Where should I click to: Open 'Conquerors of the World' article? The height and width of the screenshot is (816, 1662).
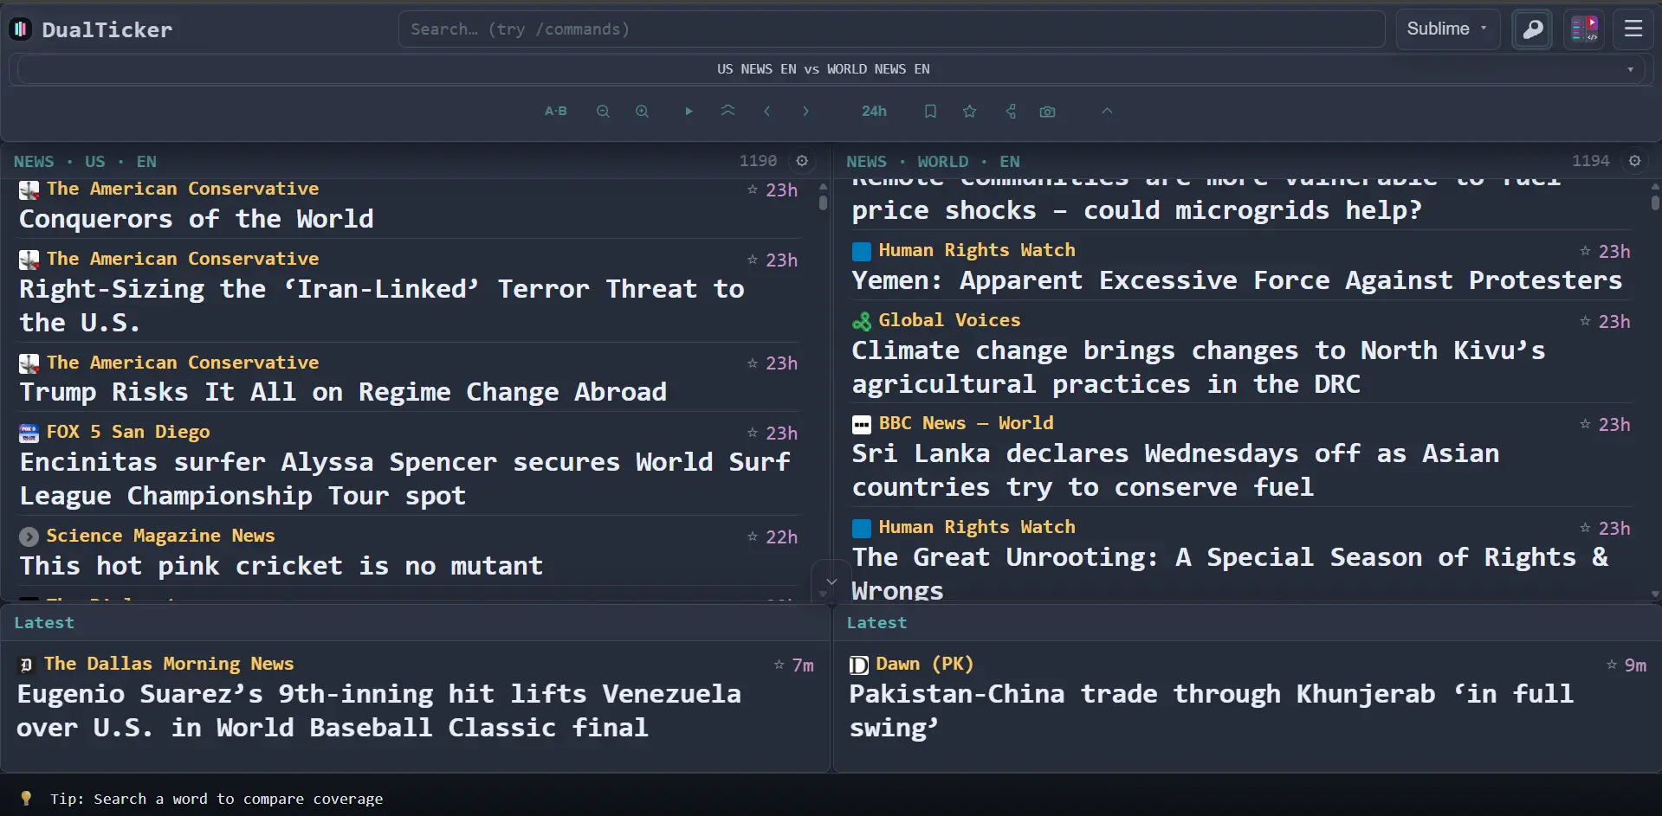point(197,219)
